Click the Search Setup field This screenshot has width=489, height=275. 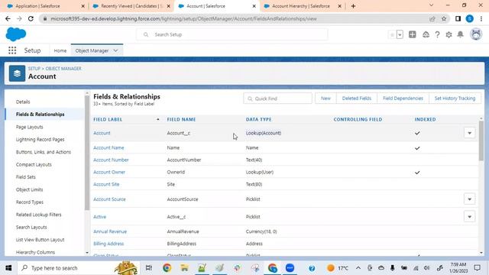(232, 34)
